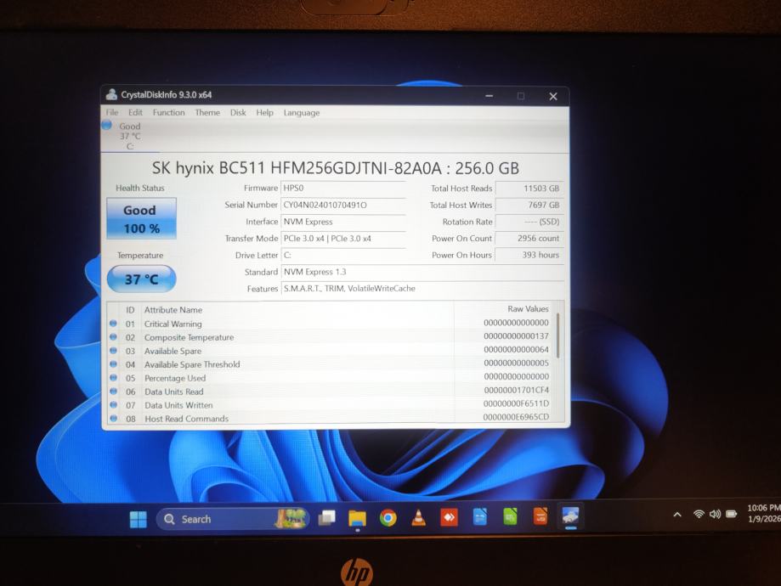Click the Drive Letter field showing C:
This screenshot has width=781, height=586.
pos(343,256)
